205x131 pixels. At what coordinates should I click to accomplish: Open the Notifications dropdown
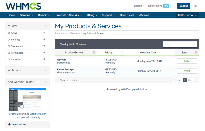[x=160, y=6]
